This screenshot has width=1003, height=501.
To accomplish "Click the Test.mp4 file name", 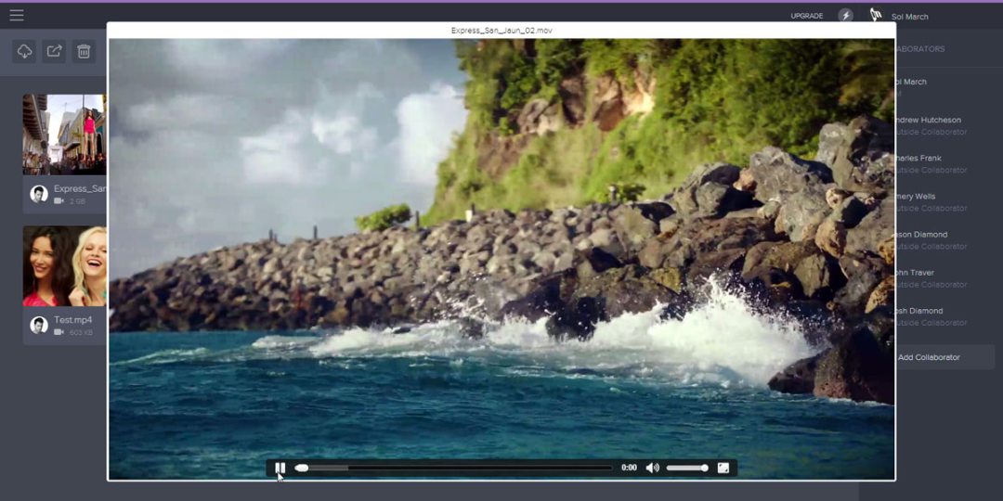I will coord(73,319).
